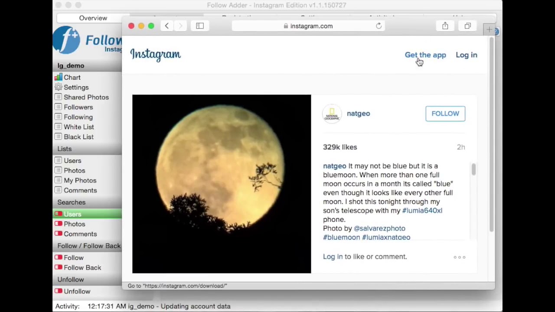
Task: Open the #lumiaxnatgeo hashtag
Action: 386,237
